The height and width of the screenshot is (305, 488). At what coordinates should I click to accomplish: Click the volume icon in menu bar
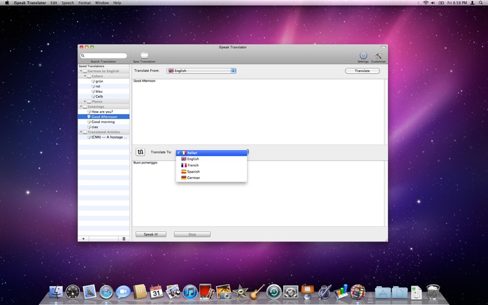point(433,3)
